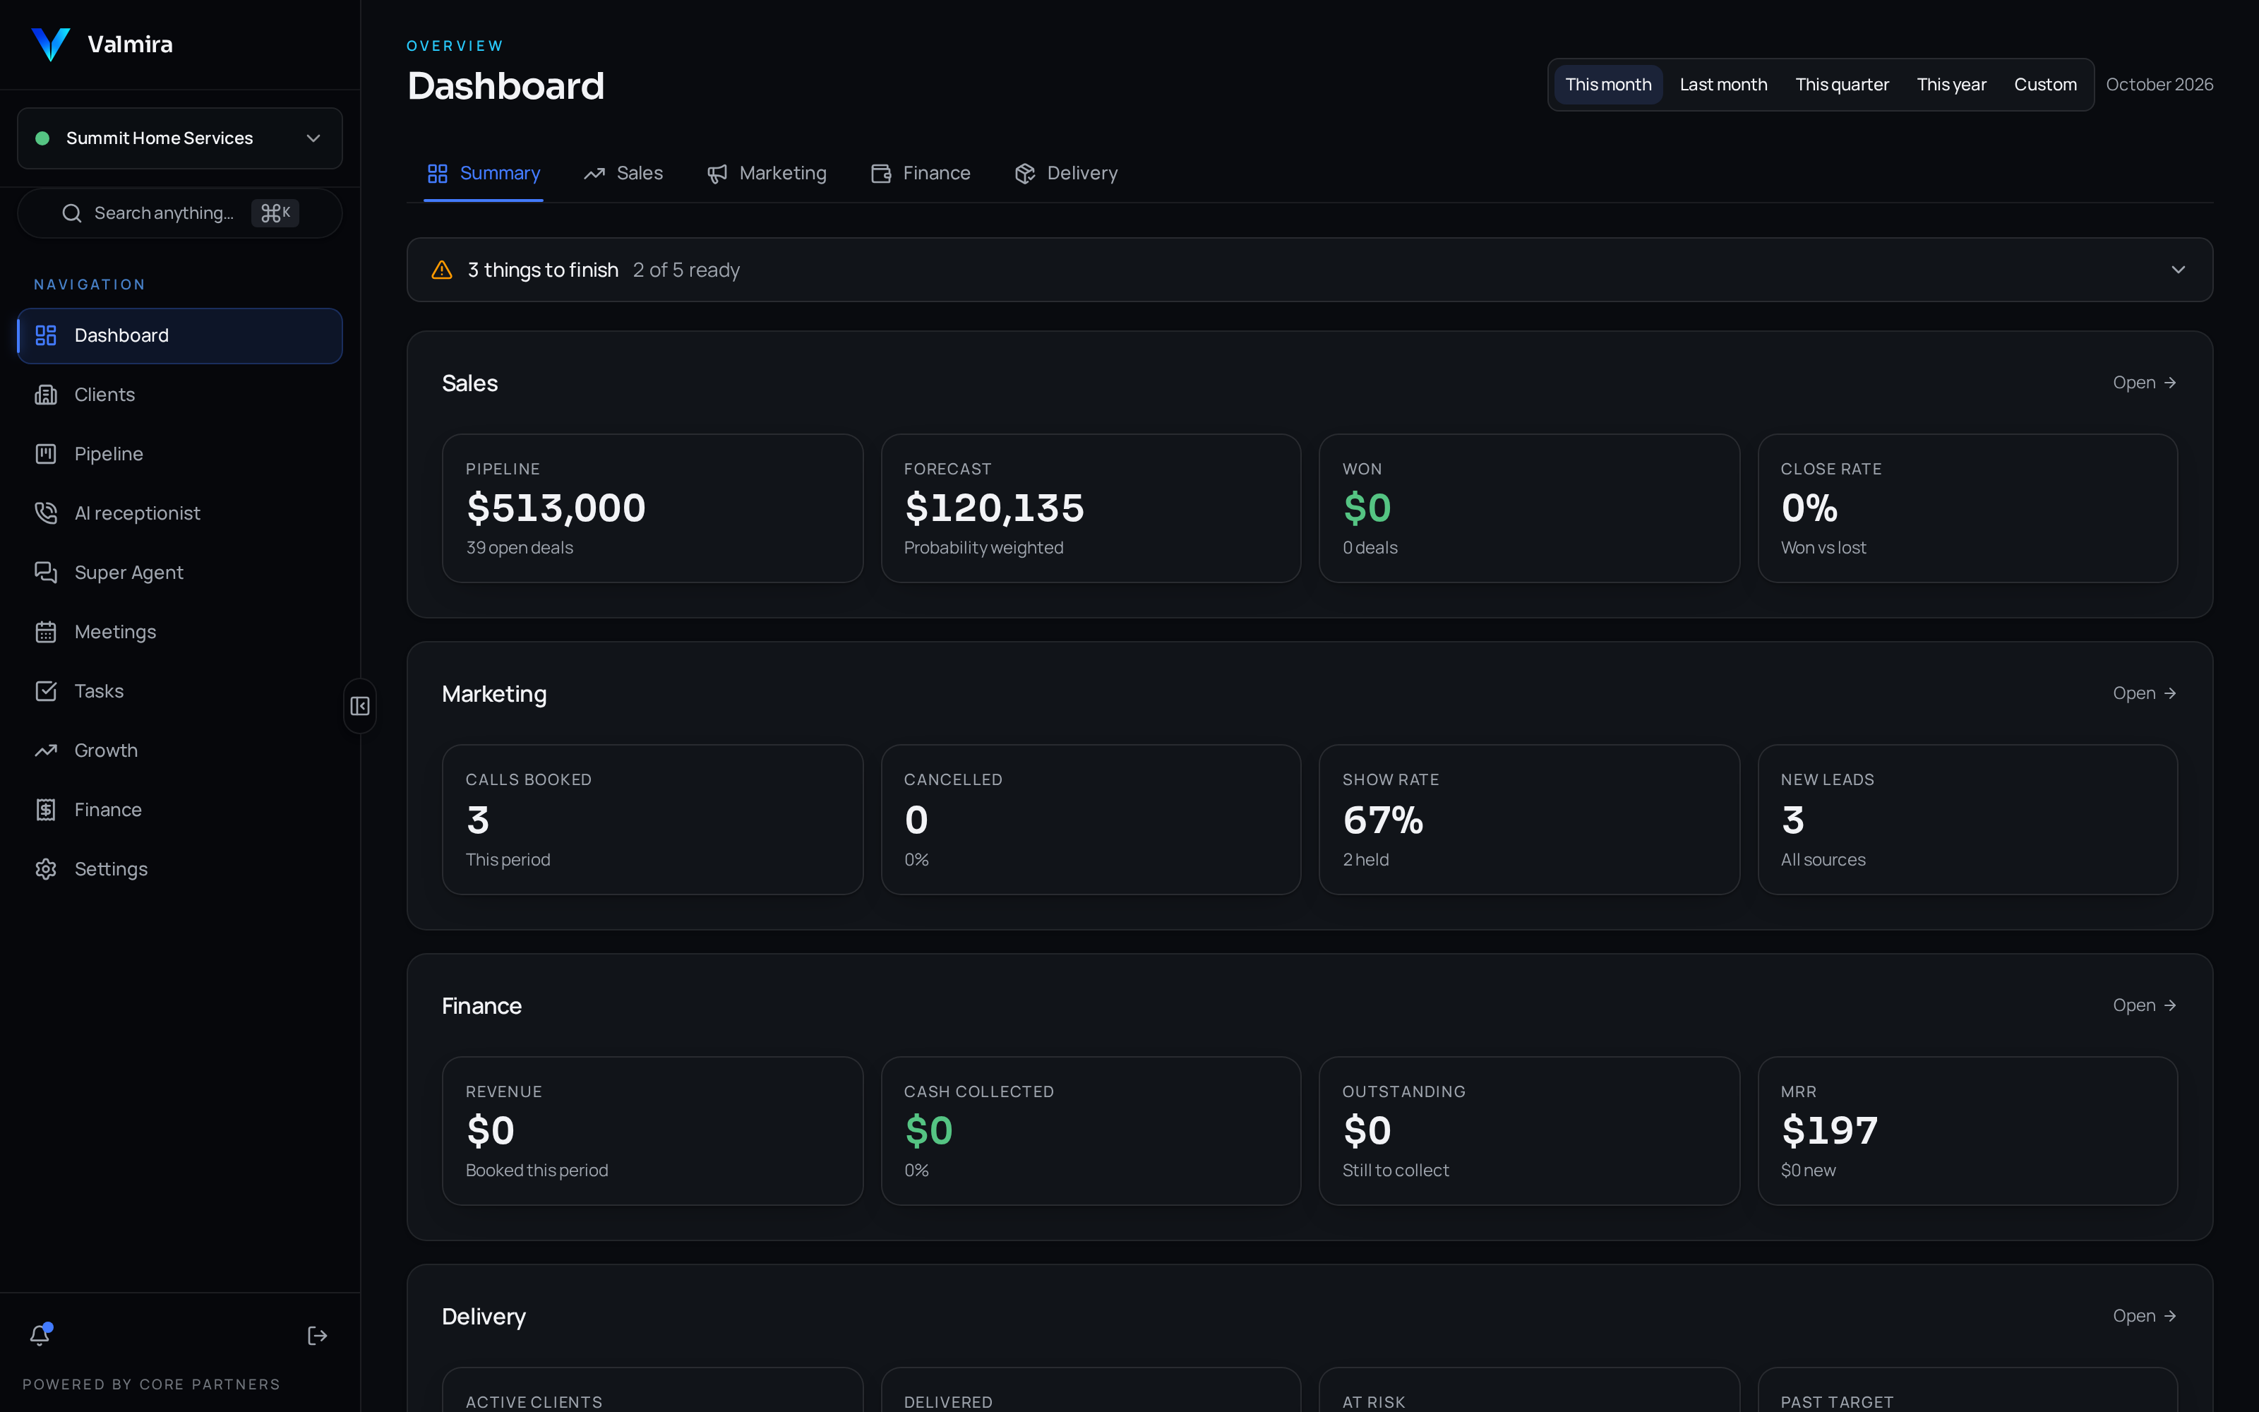
Task: Click the Calls Booked card
Action: click(652, 820)
